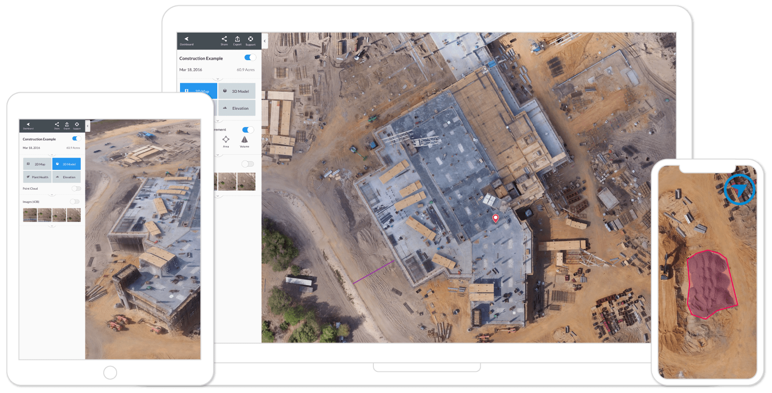Toggle the measurement switch on the laptop

[248, 130]
